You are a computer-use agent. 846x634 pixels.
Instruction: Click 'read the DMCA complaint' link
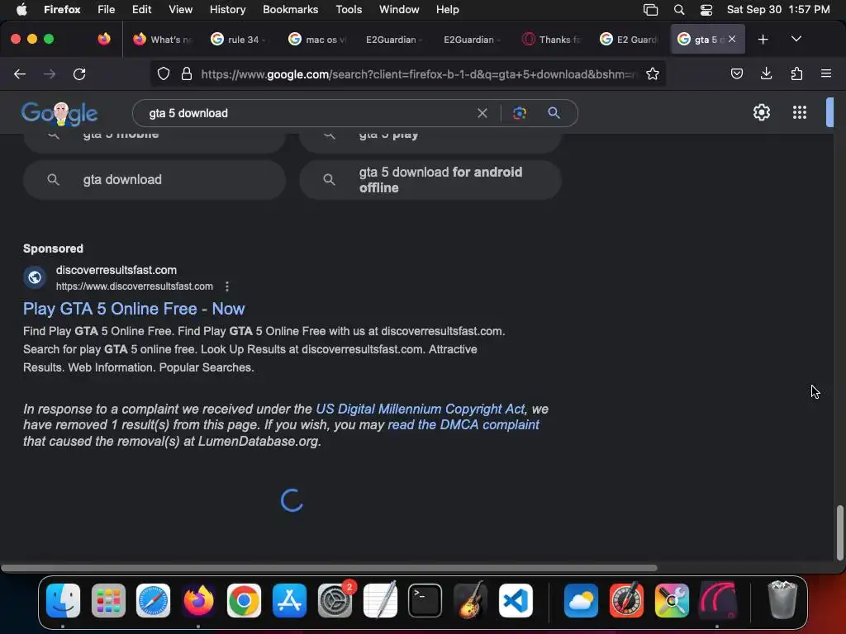463,425
